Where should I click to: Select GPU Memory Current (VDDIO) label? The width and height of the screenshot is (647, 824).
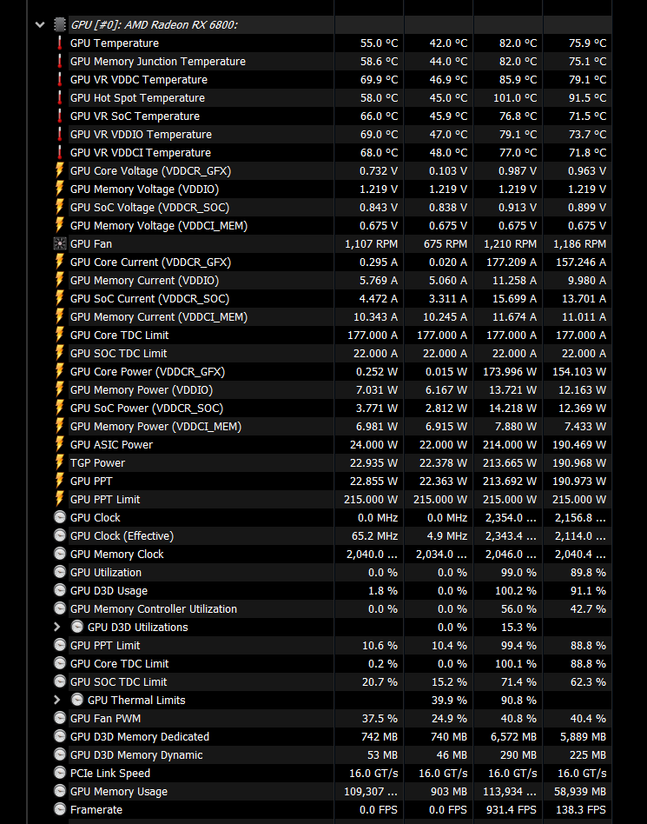[x=144, y=281]
